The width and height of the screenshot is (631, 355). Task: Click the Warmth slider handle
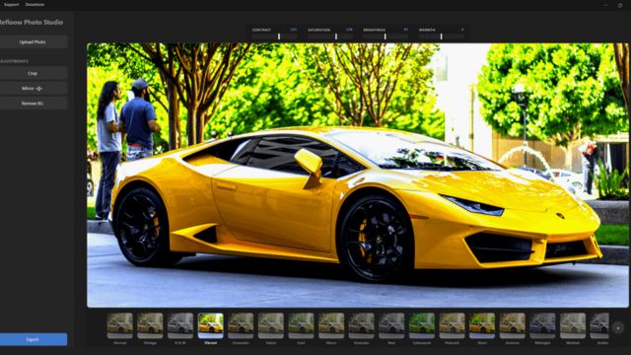(x=441, y=36)
